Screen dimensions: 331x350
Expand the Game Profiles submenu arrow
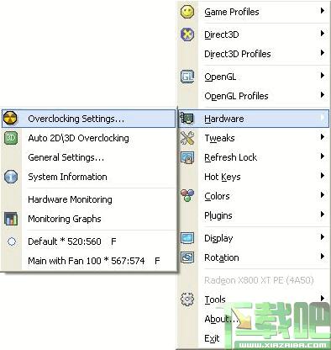tap(323, 11)
